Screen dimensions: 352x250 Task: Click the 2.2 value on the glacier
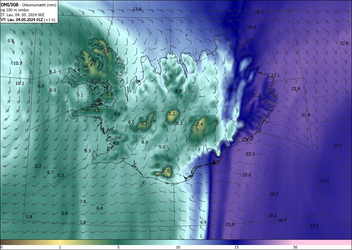(172, 114)
